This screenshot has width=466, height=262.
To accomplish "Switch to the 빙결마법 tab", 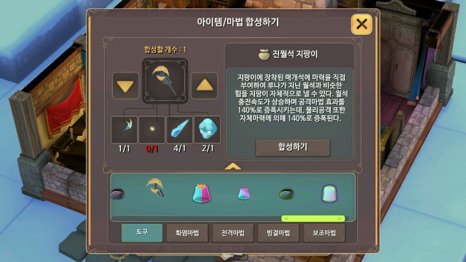I will (x=278, y=233).
